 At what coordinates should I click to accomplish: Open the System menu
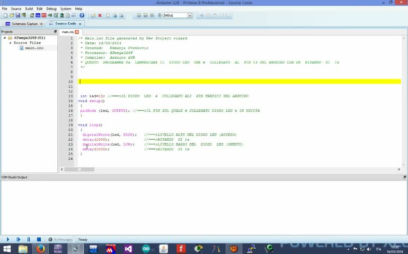coord(66,8)
